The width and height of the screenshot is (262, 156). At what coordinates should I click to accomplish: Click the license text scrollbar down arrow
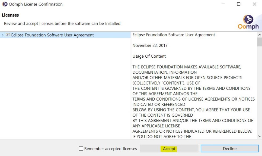260,136
